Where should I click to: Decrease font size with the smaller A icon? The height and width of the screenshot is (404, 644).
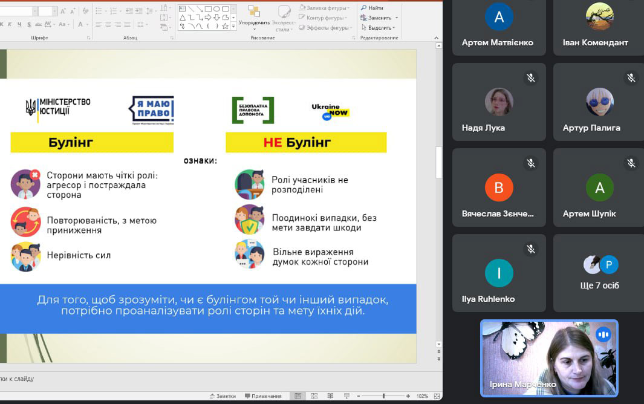(73, 11)
